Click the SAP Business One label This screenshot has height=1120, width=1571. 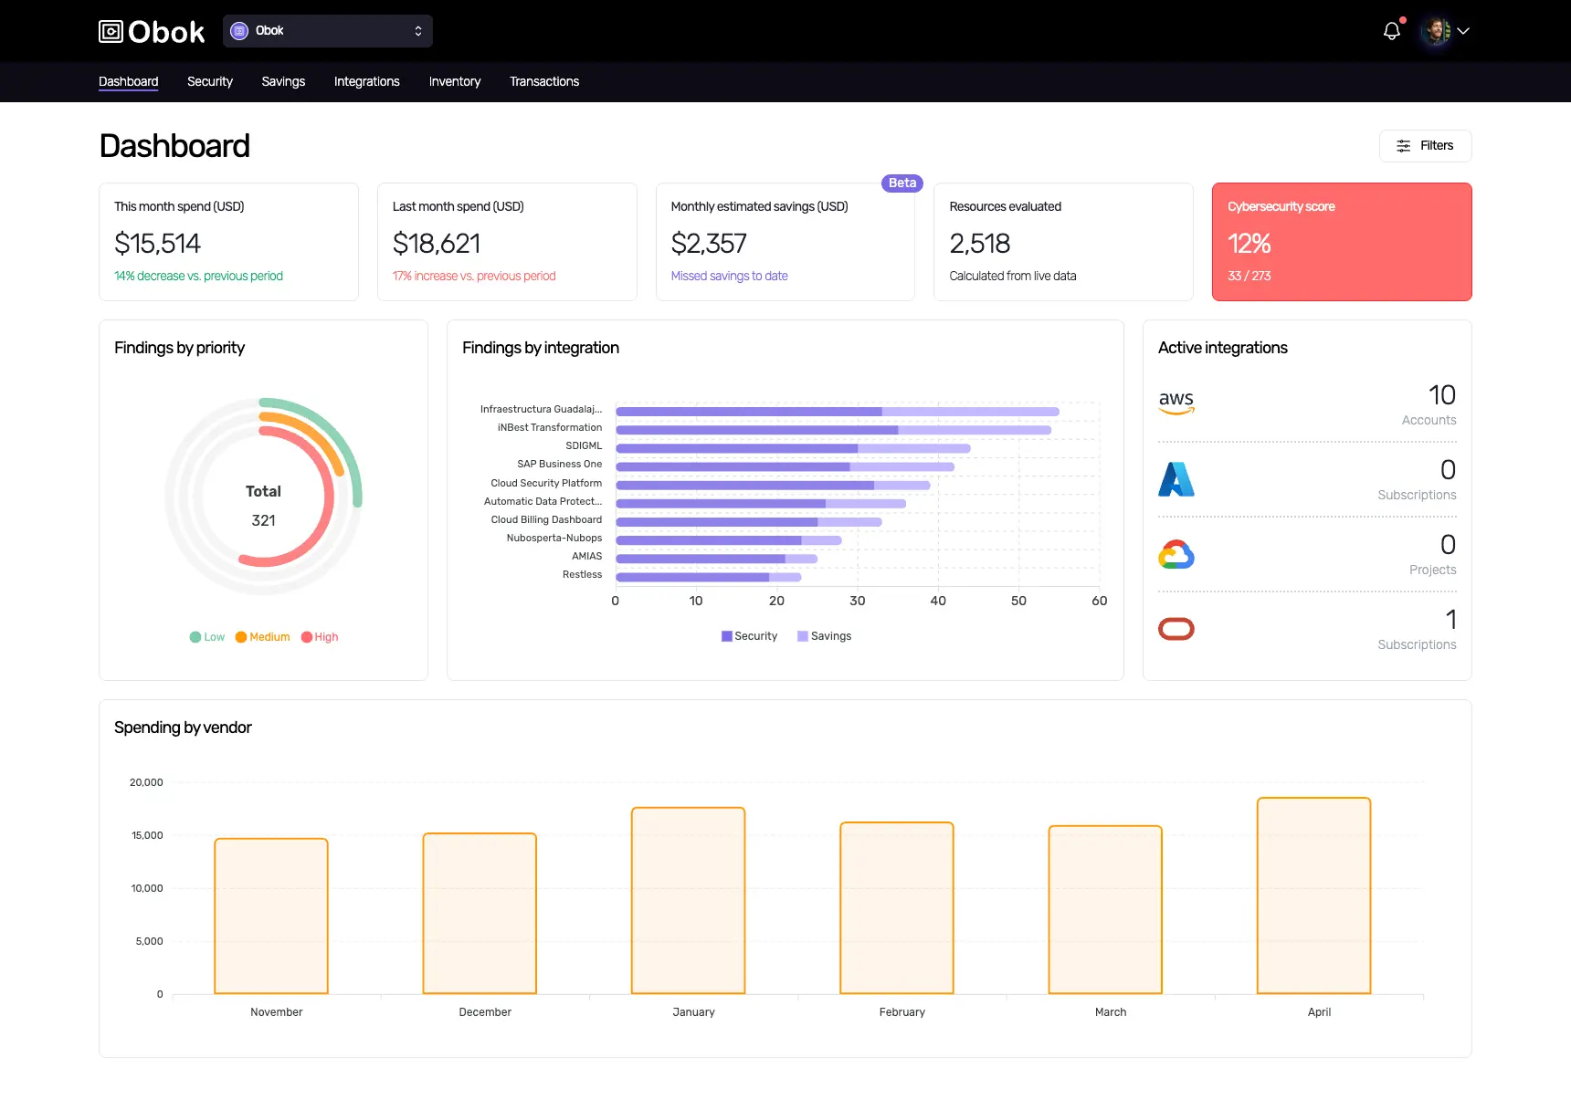[560, 464]
